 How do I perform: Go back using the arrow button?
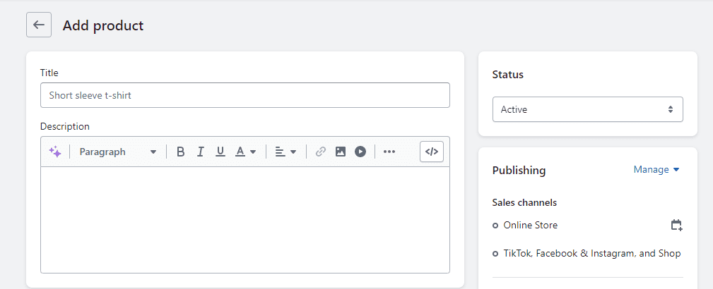39,25
